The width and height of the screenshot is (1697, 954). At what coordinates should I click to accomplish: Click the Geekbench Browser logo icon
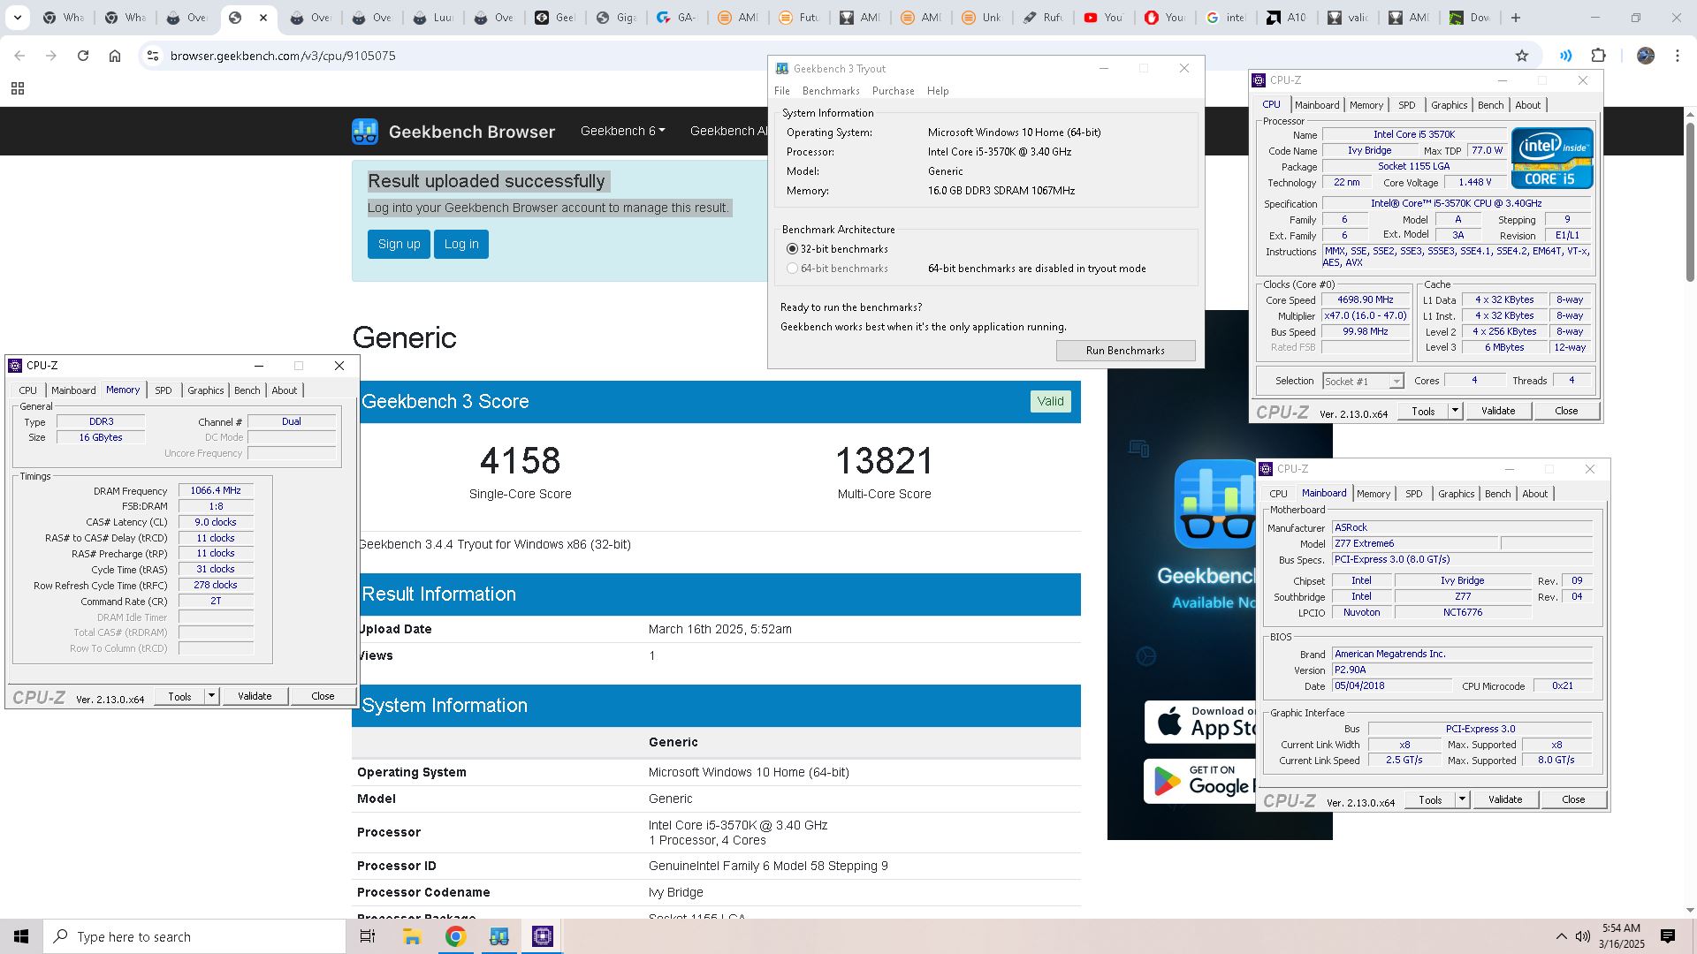click(x=365, y=132)
